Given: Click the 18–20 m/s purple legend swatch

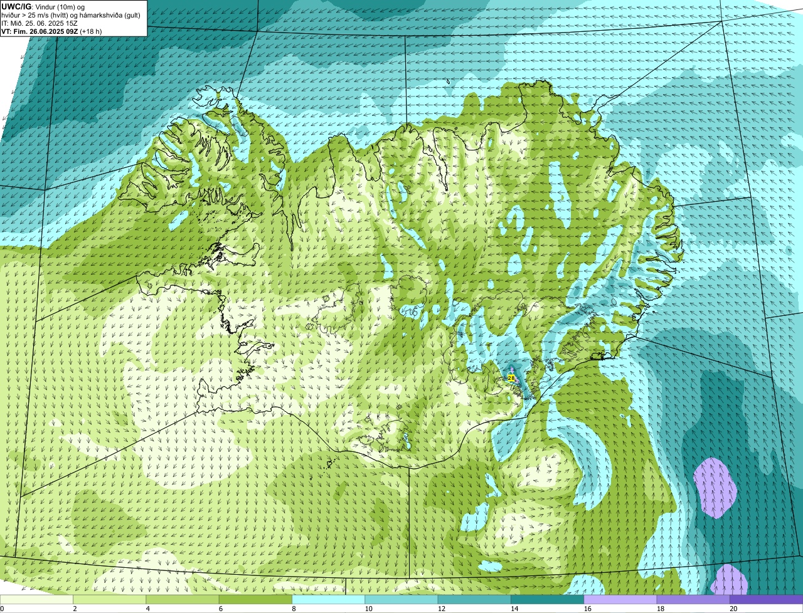Looking at the screenshot, I should click(693, 599).
